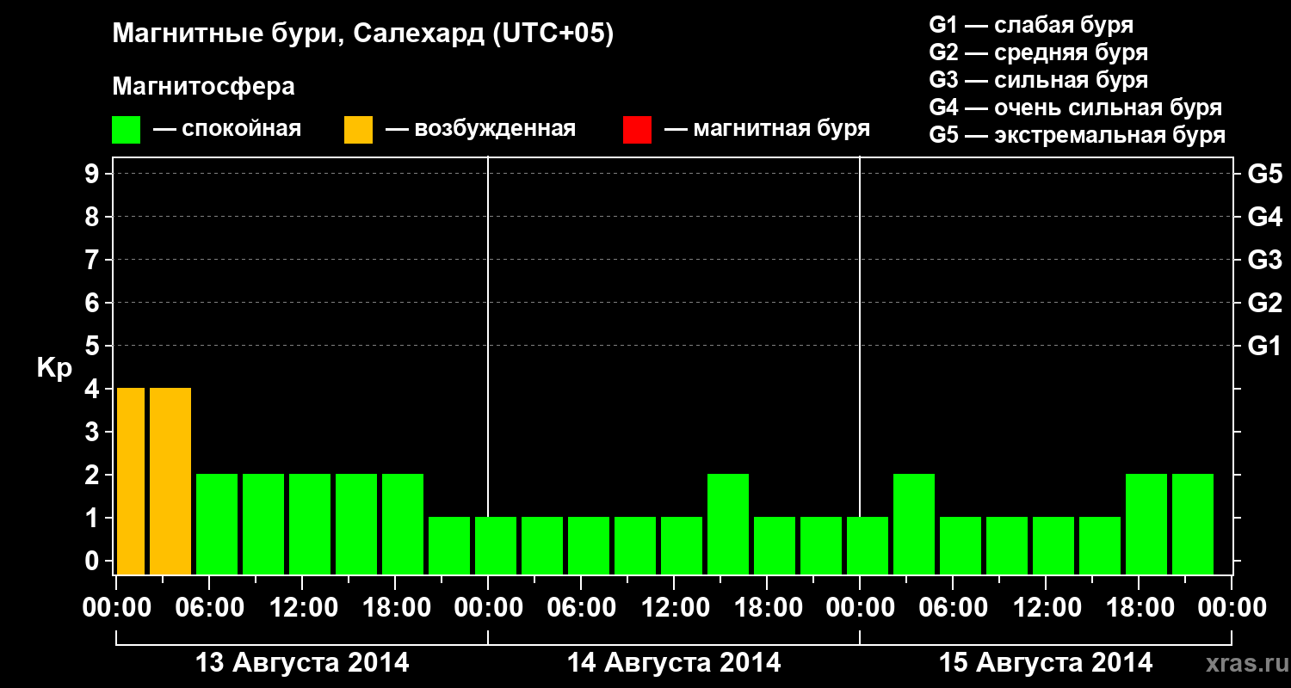Click the Kp 1 bar at 21:00, 13 August
The height and width of the screenshot is (688, 1291).
[449, 545]
